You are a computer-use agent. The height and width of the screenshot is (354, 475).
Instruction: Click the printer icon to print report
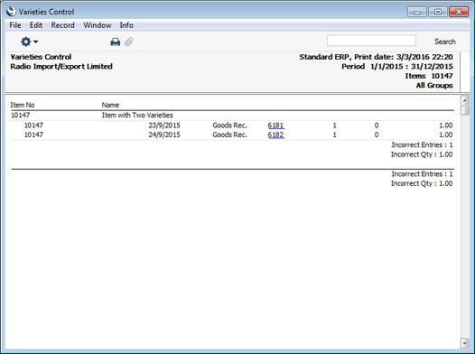[x=115, y=42]
